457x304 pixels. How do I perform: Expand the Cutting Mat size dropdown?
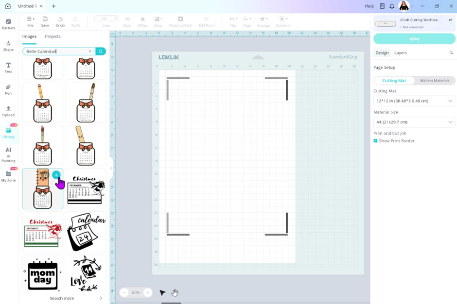click(x=414, y=101)
